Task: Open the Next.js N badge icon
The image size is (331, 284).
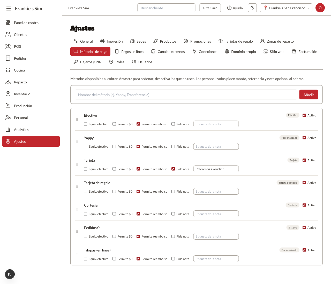Action: [x=10, y=274]
